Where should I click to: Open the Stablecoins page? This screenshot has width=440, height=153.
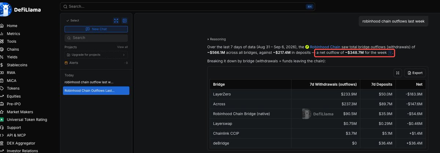point(17,65)
